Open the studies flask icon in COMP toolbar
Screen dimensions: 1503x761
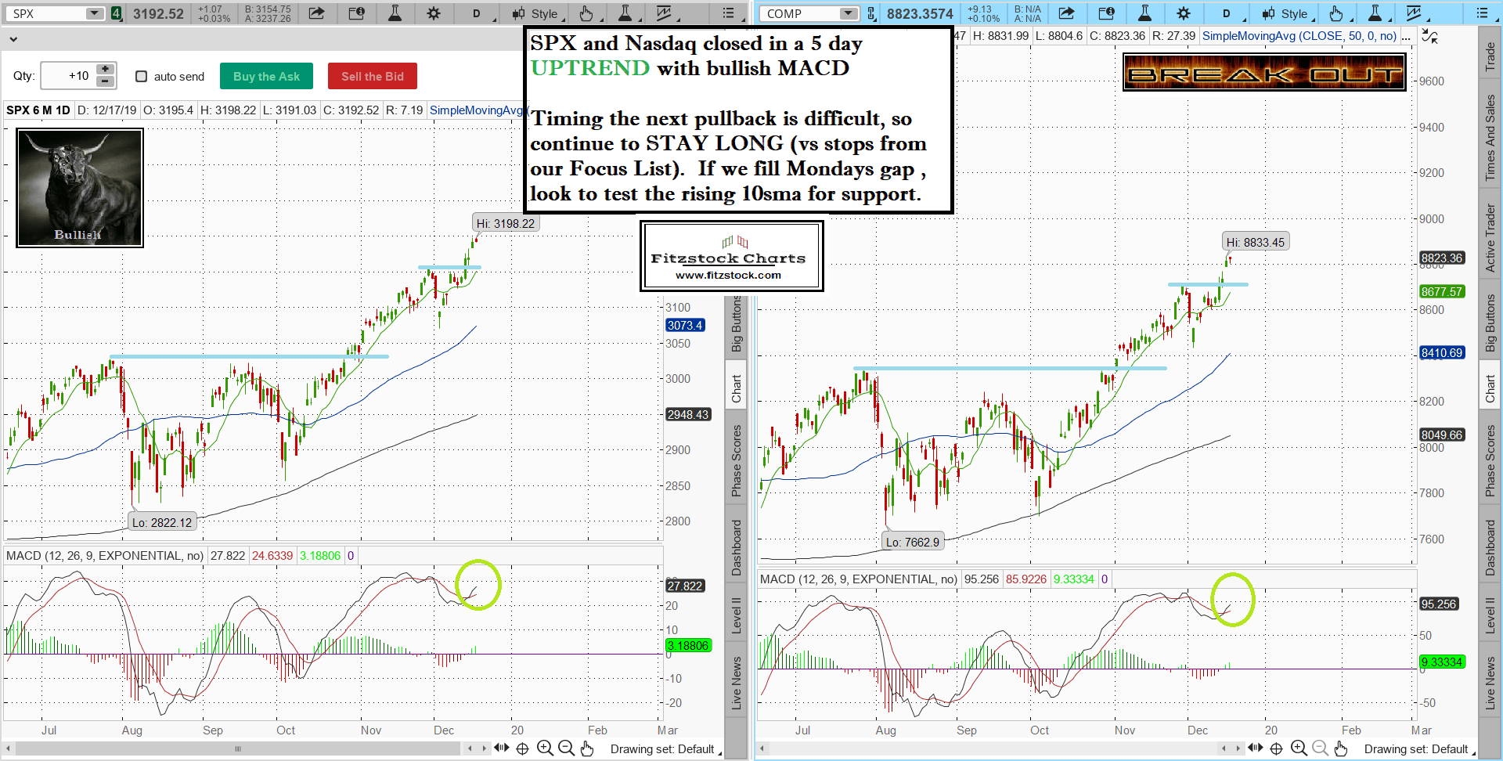[1144, 13]
